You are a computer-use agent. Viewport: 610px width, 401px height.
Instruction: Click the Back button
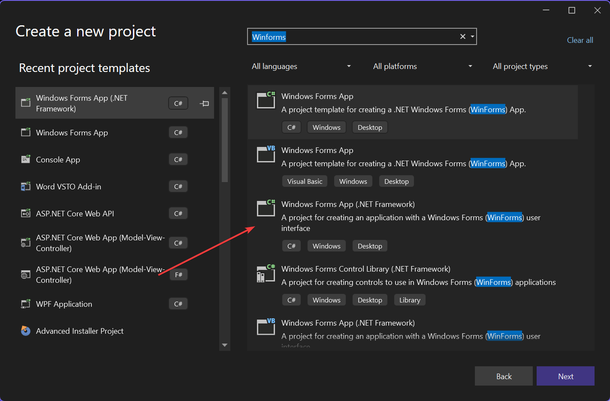point(504,376)
